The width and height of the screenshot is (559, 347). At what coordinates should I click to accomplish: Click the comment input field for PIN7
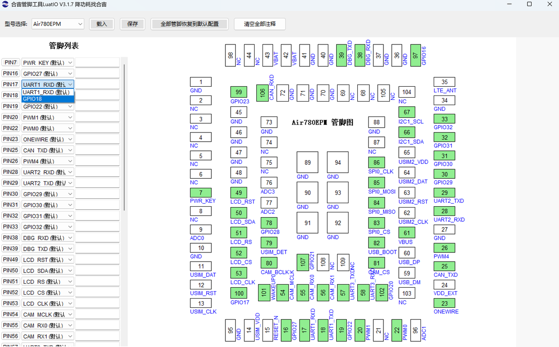click(97, 63)
